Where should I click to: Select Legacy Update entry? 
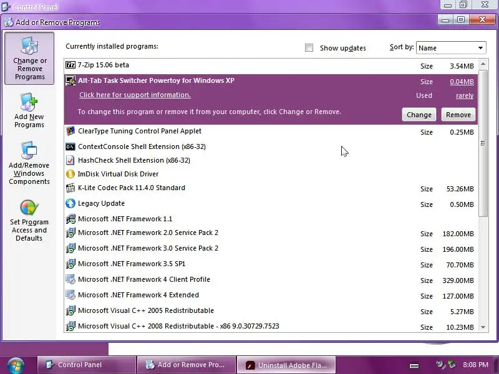coord(271,204)
